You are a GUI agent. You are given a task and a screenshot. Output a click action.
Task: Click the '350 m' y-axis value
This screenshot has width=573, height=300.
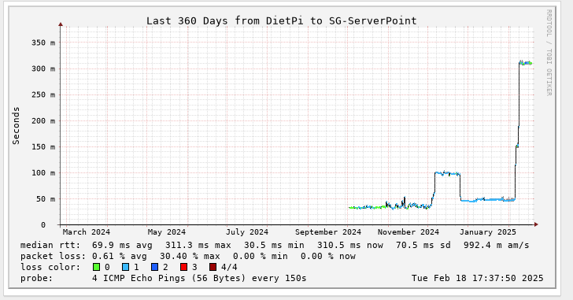pos(43,43)
